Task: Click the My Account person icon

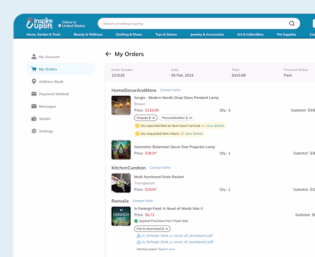Action: click(34, 57)
